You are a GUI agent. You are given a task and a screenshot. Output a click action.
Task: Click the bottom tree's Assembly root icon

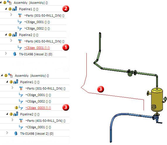(x=11, y=75)
